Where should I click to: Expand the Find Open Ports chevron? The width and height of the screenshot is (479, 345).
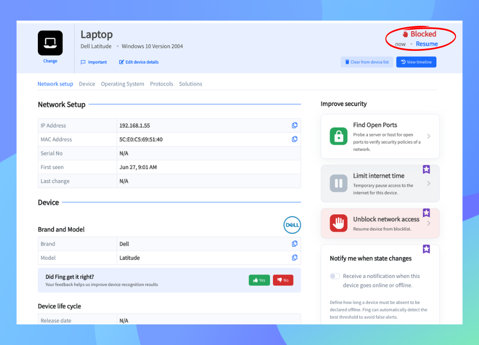point(429,136)
